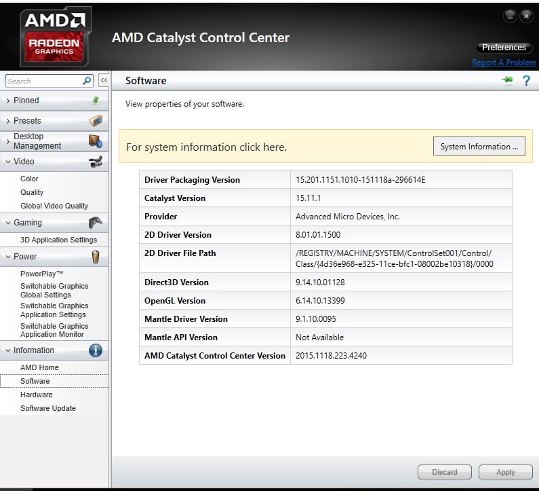The image size is (539, 491).
Task: Click the Driver Packaging Version label
Action: pyautogui.click(x=192, y=180)
